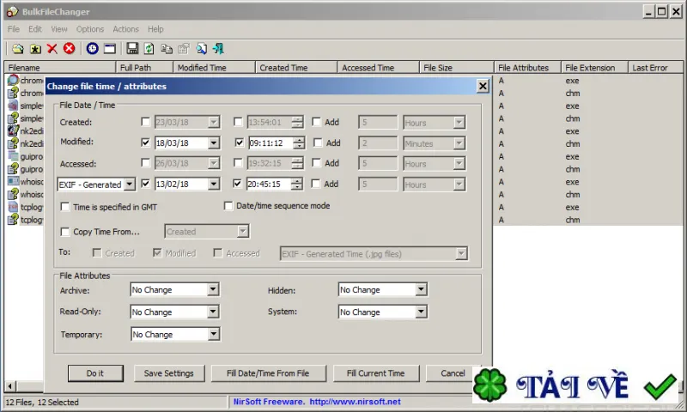This screenshot has height=412, width=687.
Task: Click the floppy disk save icon
Action: pos(132,49)
